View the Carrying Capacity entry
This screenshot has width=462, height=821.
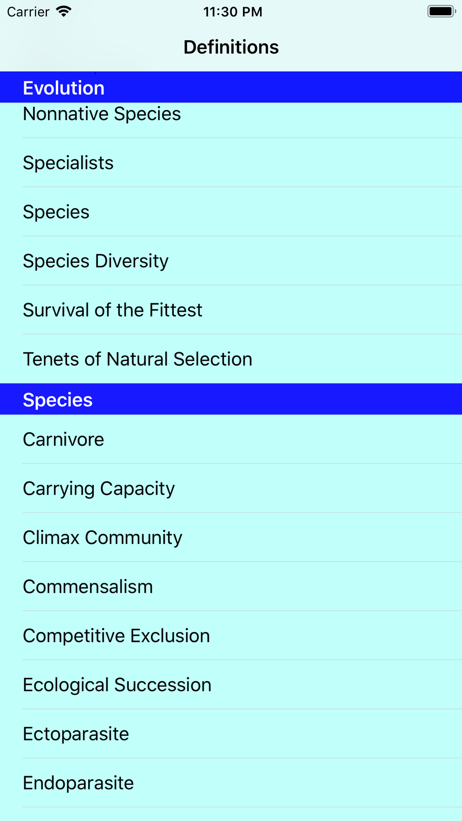click(231, 488)
